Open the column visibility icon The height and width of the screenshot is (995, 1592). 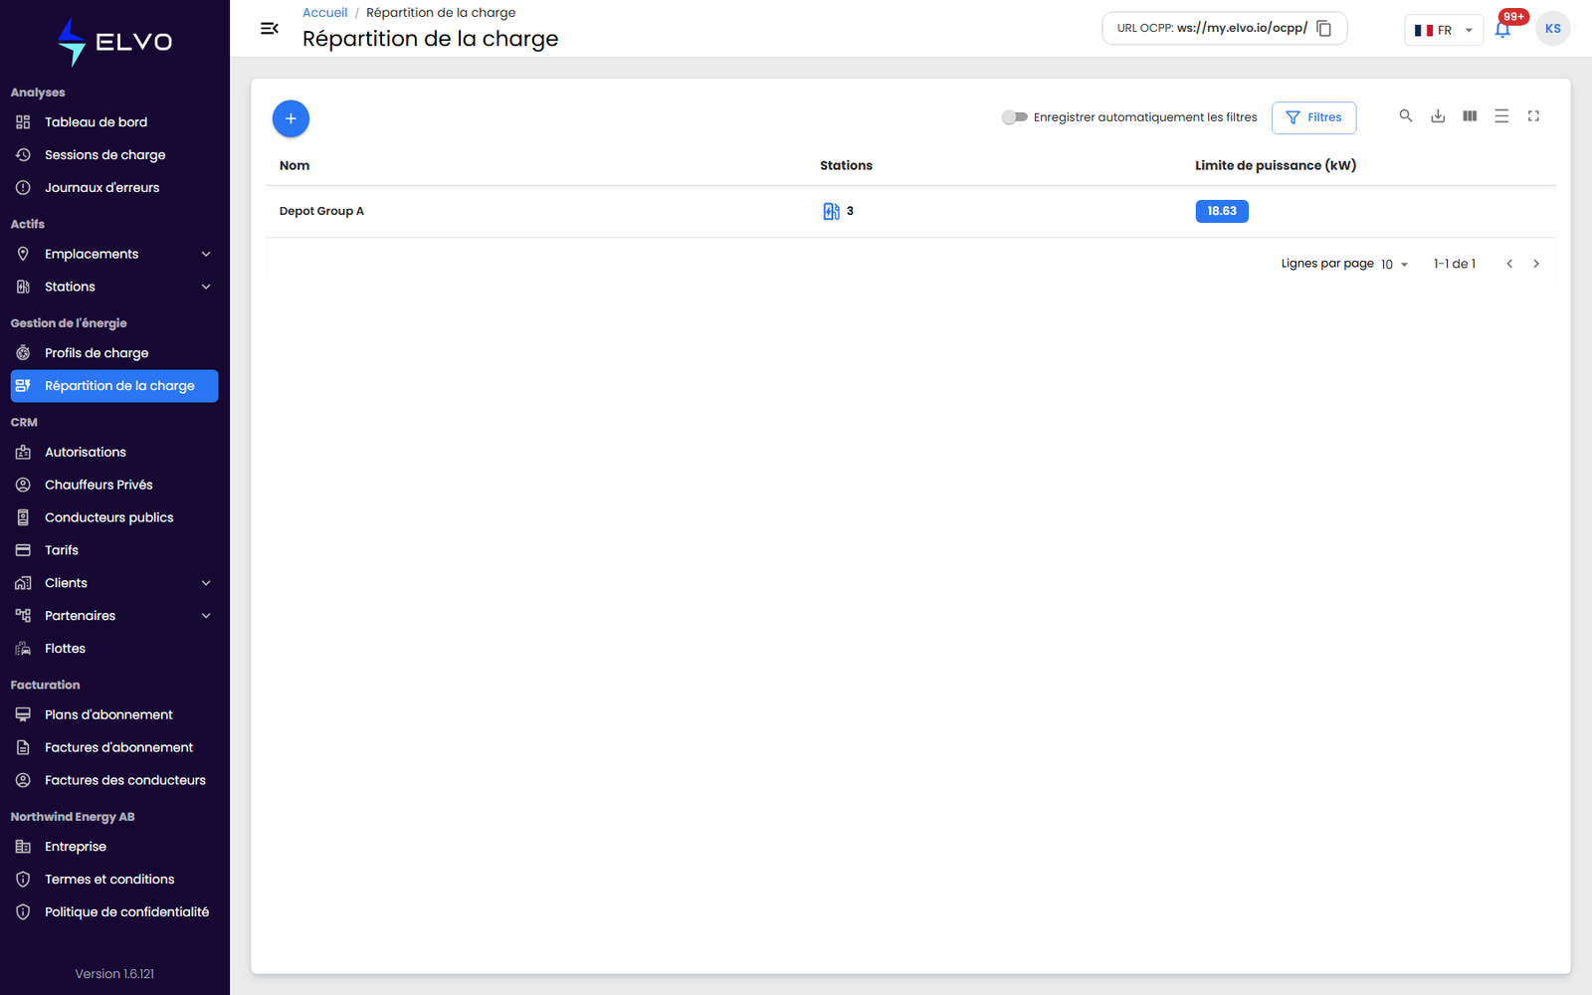tap(1470, 116)
